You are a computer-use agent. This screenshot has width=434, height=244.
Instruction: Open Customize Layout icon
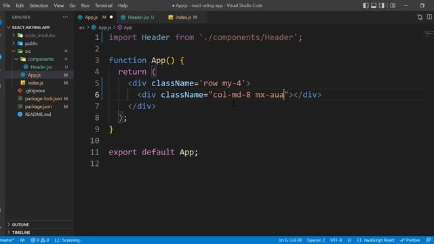[393, 5]
